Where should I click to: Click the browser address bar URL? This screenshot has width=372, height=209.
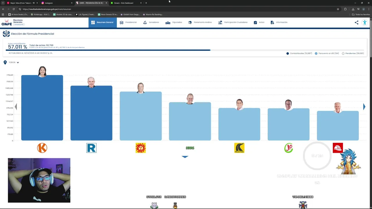[x=47, y=9]
